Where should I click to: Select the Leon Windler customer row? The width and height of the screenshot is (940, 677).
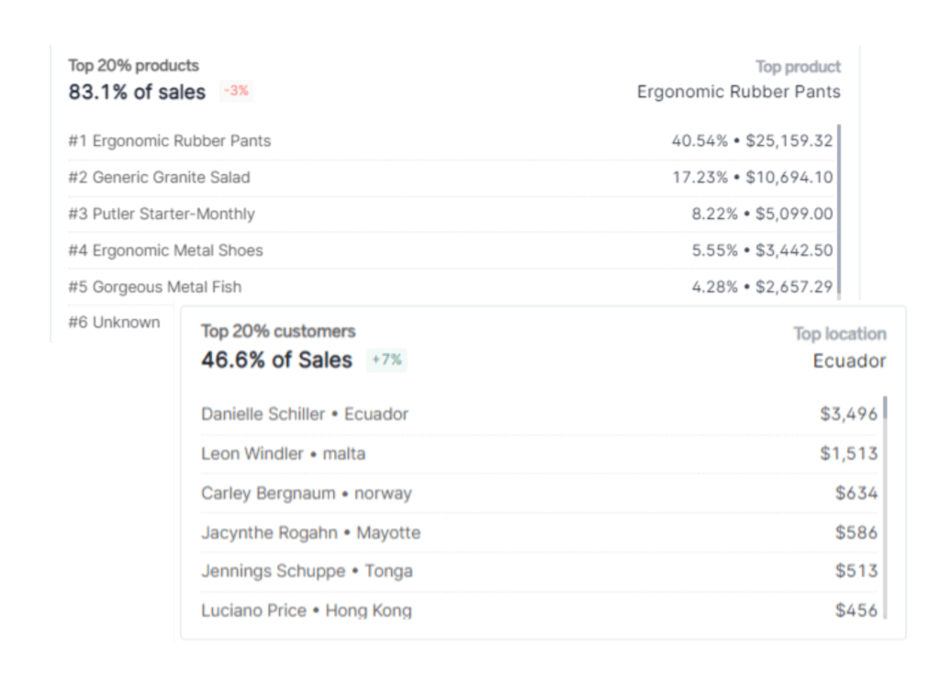point(283,453)
